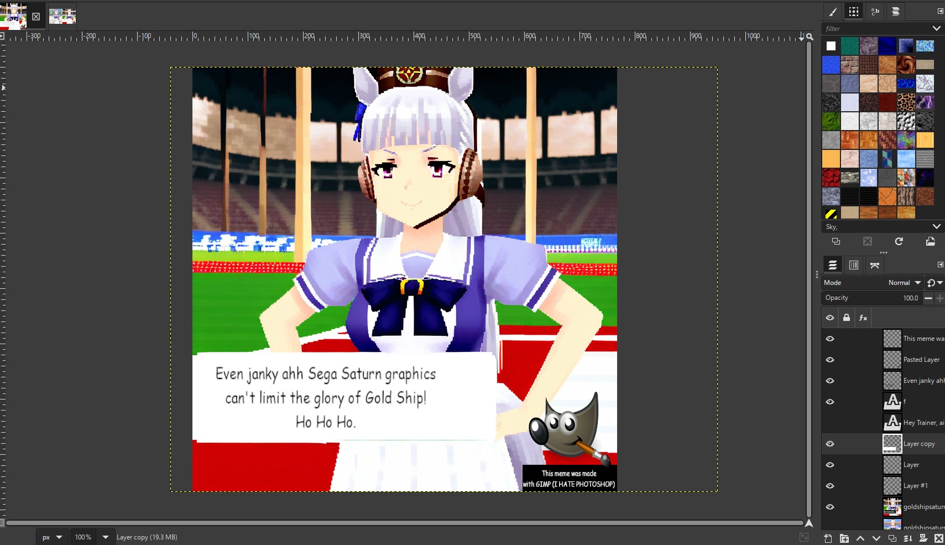Click the goldshipsaturn layer thumbnail

[892, 507]
